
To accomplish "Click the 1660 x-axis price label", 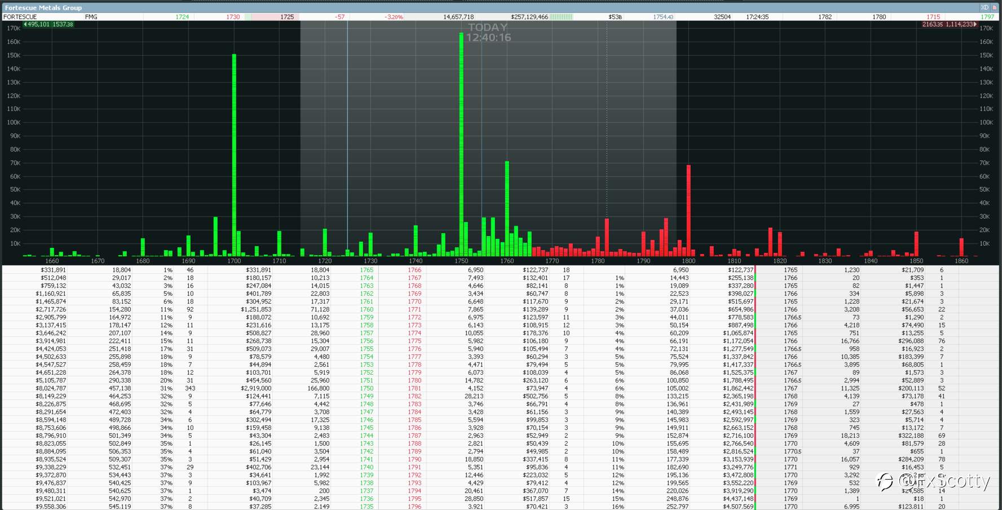I will [52, 261].
